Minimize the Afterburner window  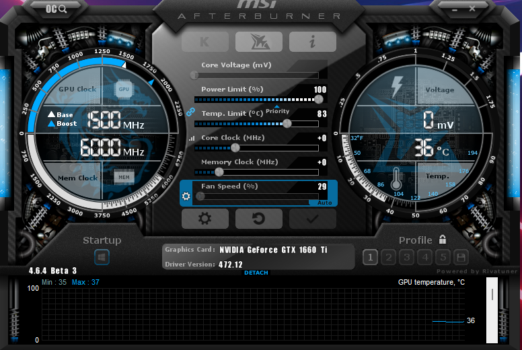click(455, 9)
